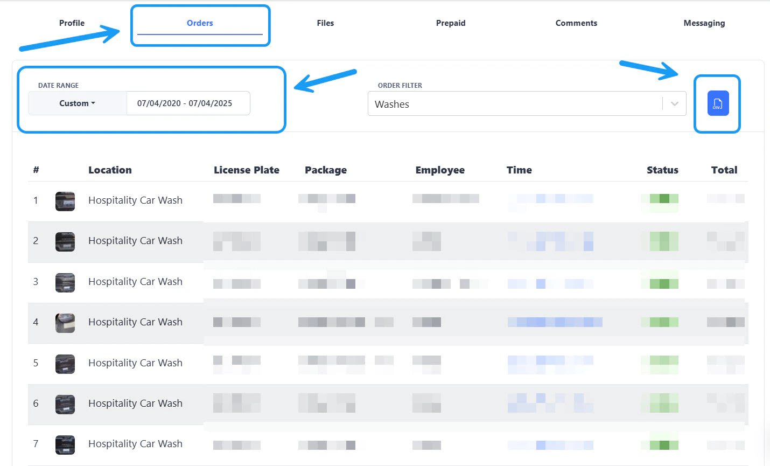770x466 pixels.
Task: Click the Time column header
Action: tap(519, 170)
